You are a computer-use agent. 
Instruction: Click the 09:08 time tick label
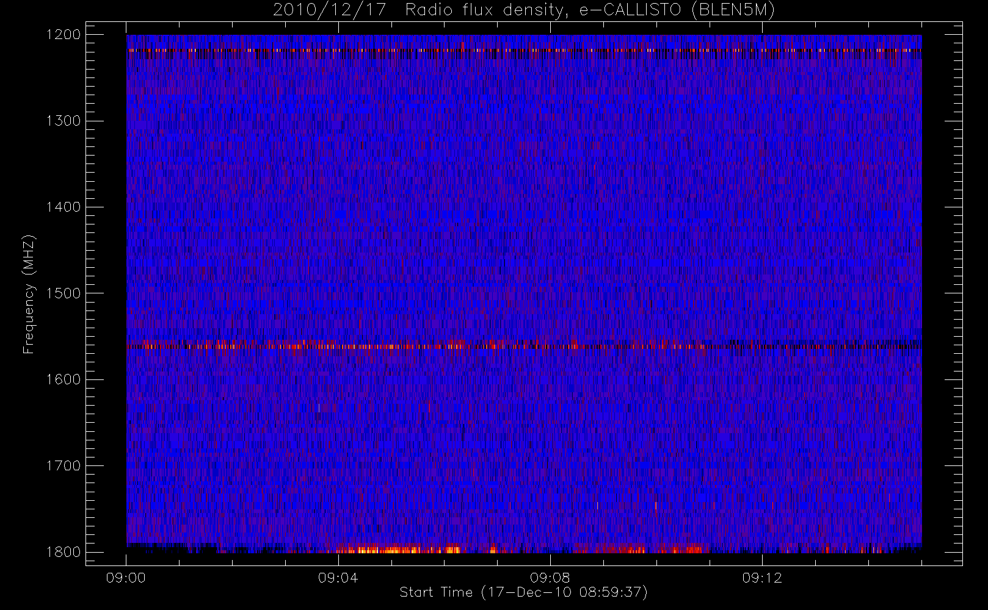click(550, 578)
